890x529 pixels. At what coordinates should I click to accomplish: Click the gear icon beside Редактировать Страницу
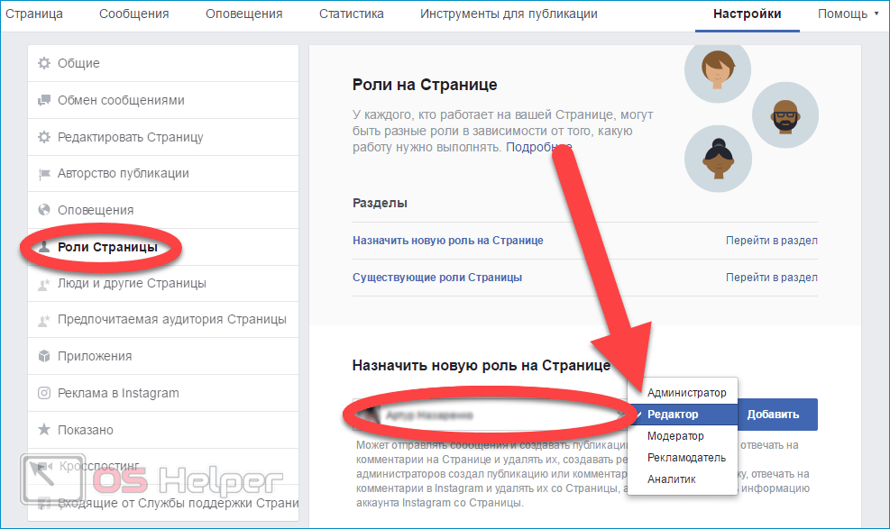coord(43,137)
